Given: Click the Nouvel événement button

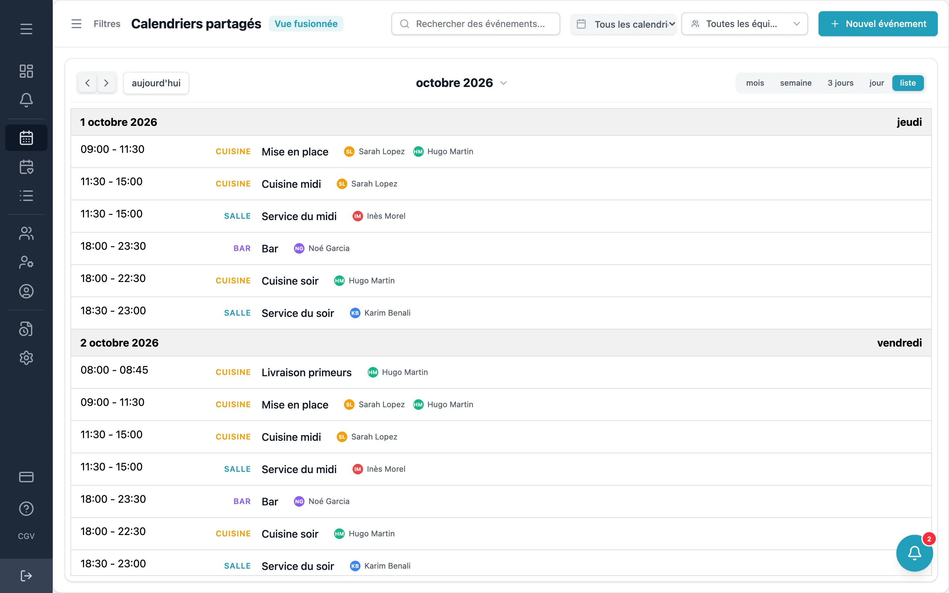Looking at the screenshot, I should tap(877, 24).
